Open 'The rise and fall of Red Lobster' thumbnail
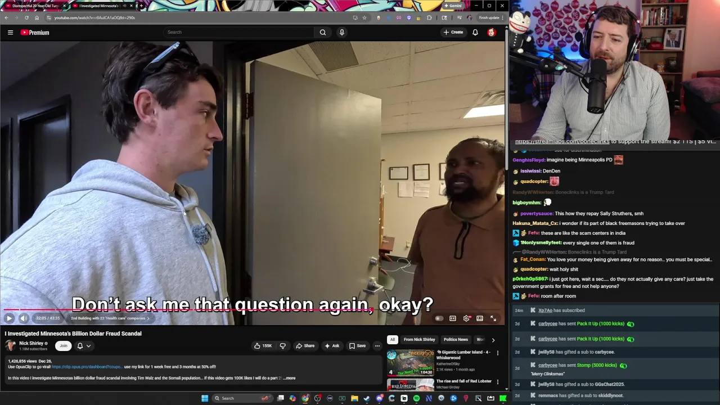Image resolution: width=720 pixels, height=405 pixels. coord(410,385)
